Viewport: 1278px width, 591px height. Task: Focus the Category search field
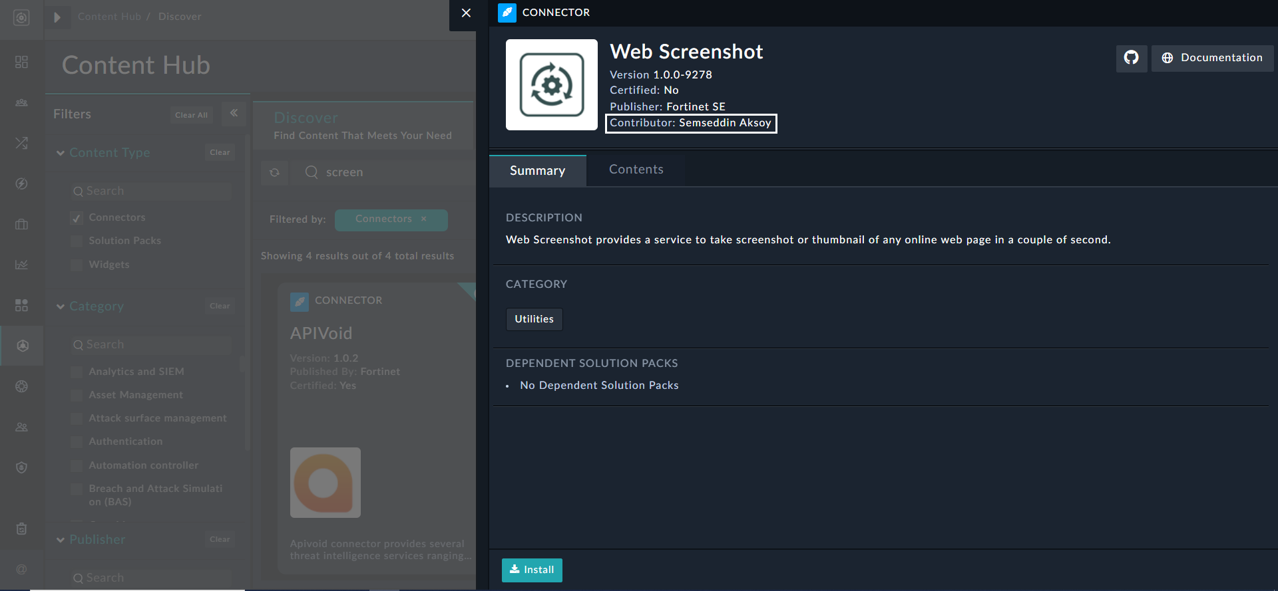click(152, 345)
